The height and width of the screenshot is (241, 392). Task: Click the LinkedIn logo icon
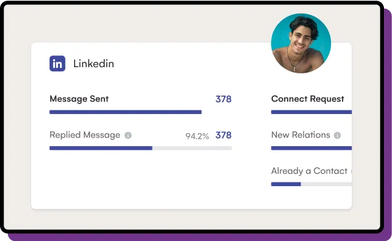tap(57, 63)
